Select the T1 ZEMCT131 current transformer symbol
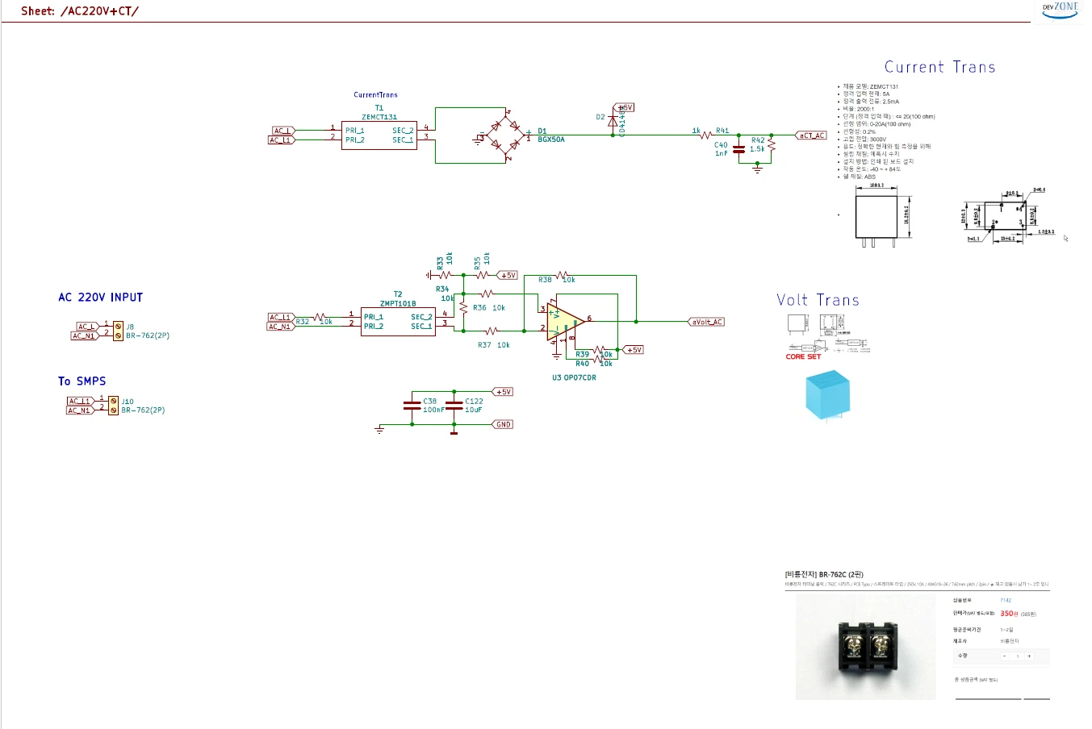This screenshot has height=729, width=1092. click(x=379, y=135)
